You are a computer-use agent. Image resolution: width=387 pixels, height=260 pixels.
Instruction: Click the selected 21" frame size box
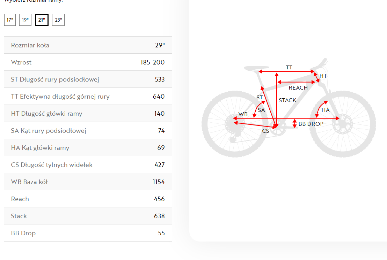(42, 20)
